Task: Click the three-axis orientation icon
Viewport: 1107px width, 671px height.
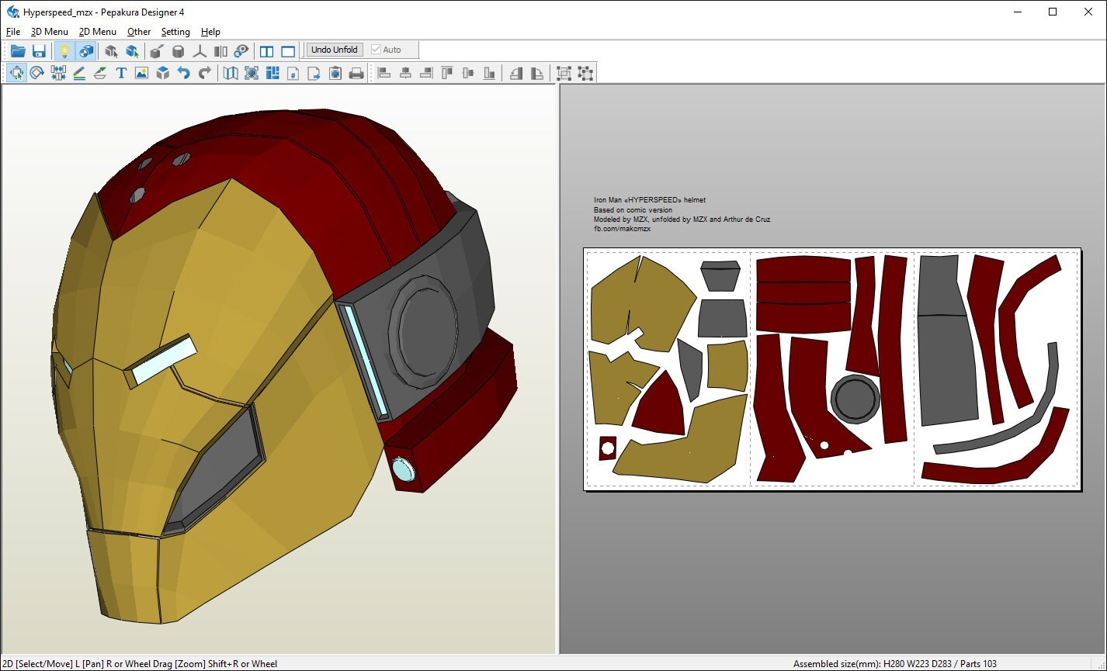Action: (200, 51)
